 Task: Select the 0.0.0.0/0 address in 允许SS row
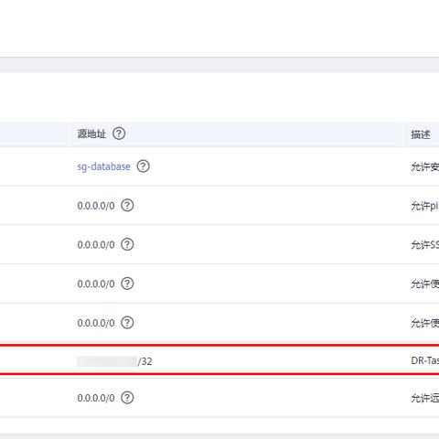click(96, 245)
